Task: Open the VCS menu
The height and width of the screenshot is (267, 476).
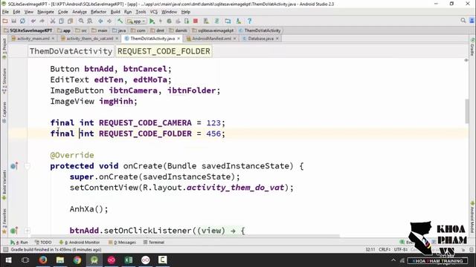Action: (154, 12)
